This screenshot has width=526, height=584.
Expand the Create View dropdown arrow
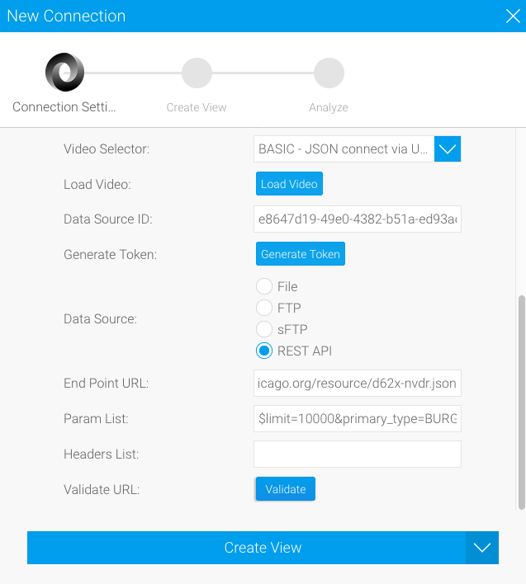pos(482,548)
